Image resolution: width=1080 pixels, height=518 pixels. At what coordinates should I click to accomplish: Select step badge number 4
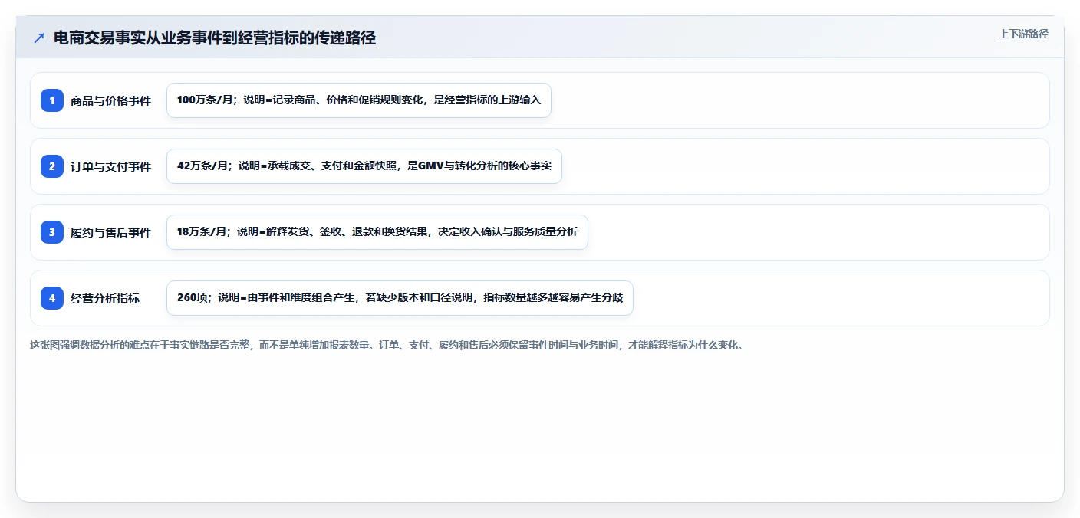point(52,298)
